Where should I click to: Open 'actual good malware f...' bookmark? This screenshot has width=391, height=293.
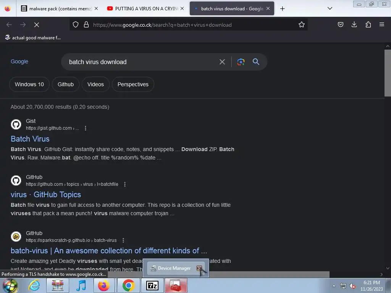[33, 38]
